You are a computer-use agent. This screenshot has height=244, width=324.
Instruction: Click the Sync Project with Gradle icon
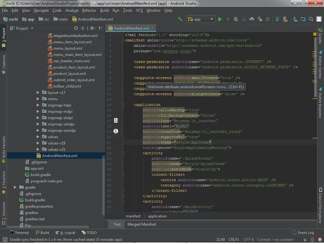point(277,19)
